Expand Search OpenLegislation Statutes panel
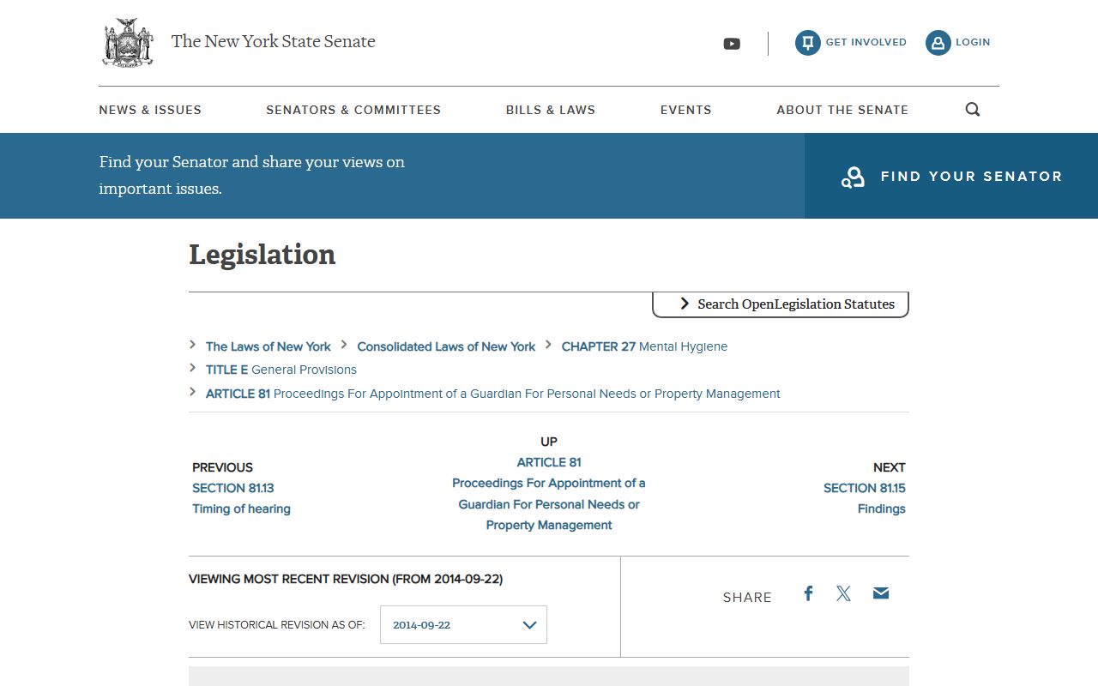The width and height of the screenshot is (1098, 686). pyautogui.click(x=781, y=304)
